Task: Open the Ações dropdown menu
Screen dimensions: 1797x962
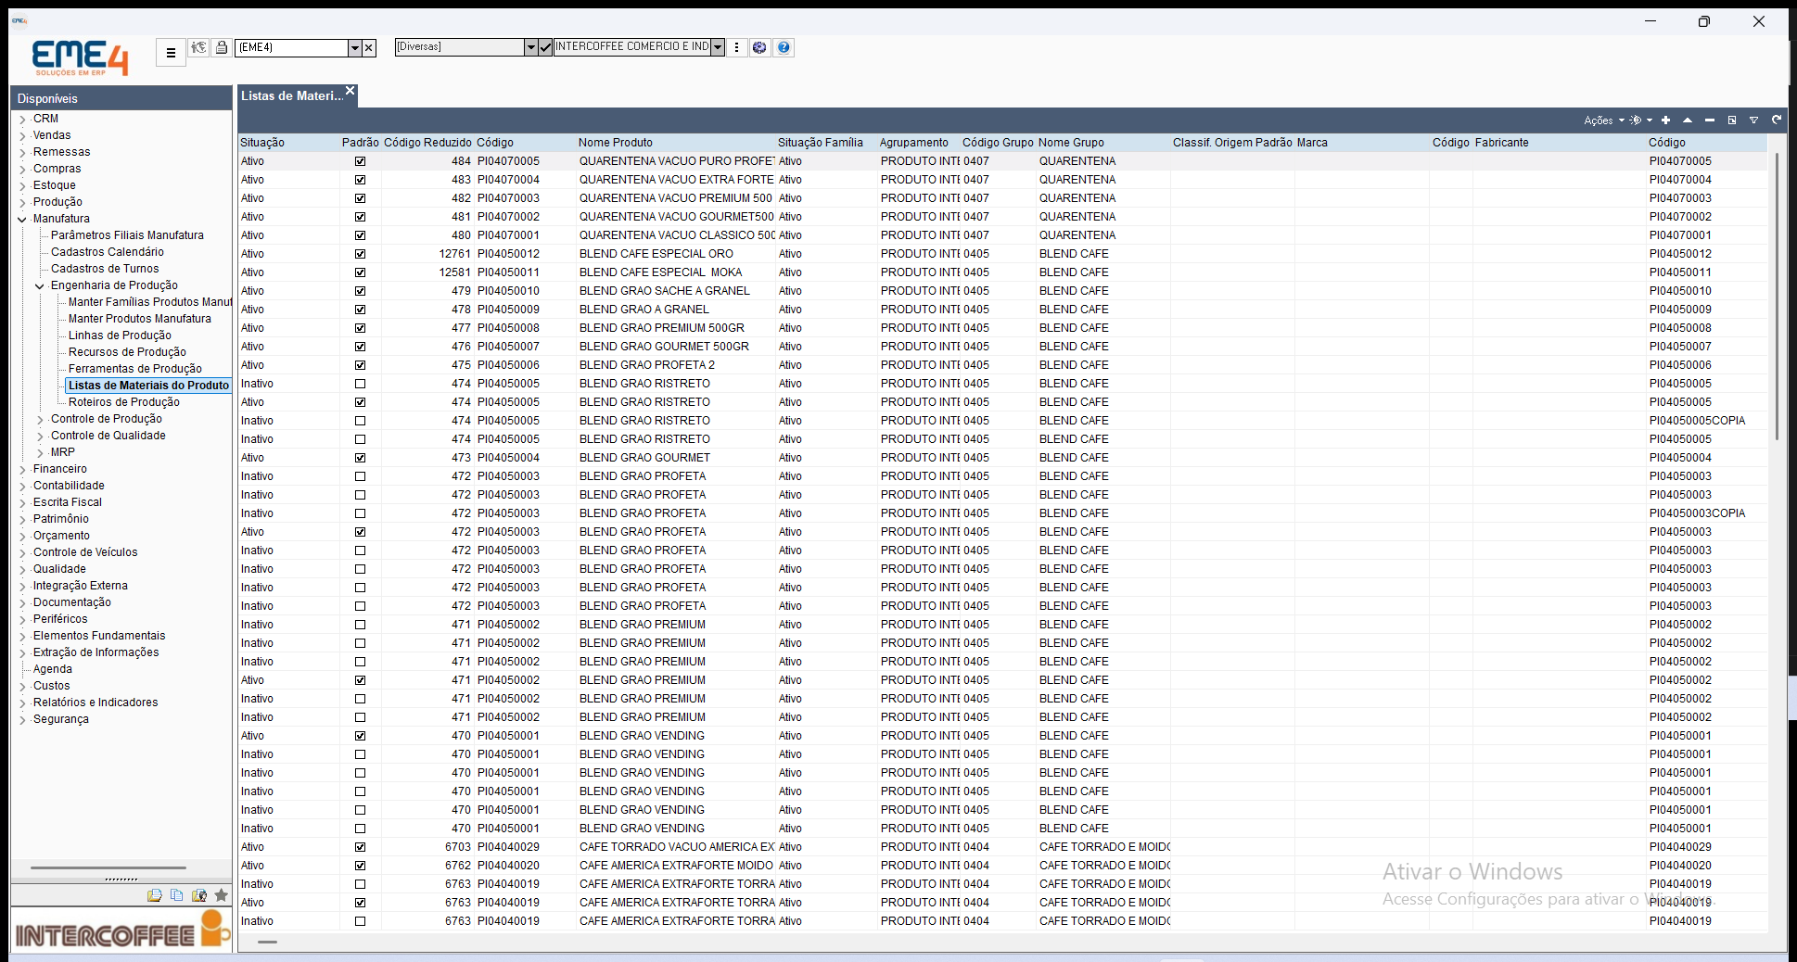Action: click(x=1603, y=120)
